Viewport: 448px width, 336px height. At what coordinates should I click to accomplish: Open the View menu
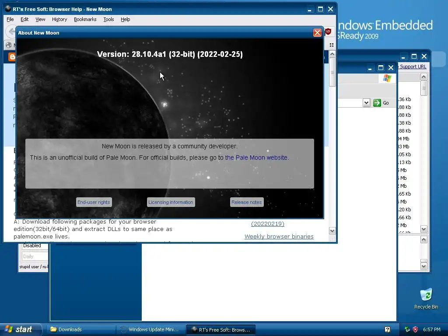tap(40, 19)
